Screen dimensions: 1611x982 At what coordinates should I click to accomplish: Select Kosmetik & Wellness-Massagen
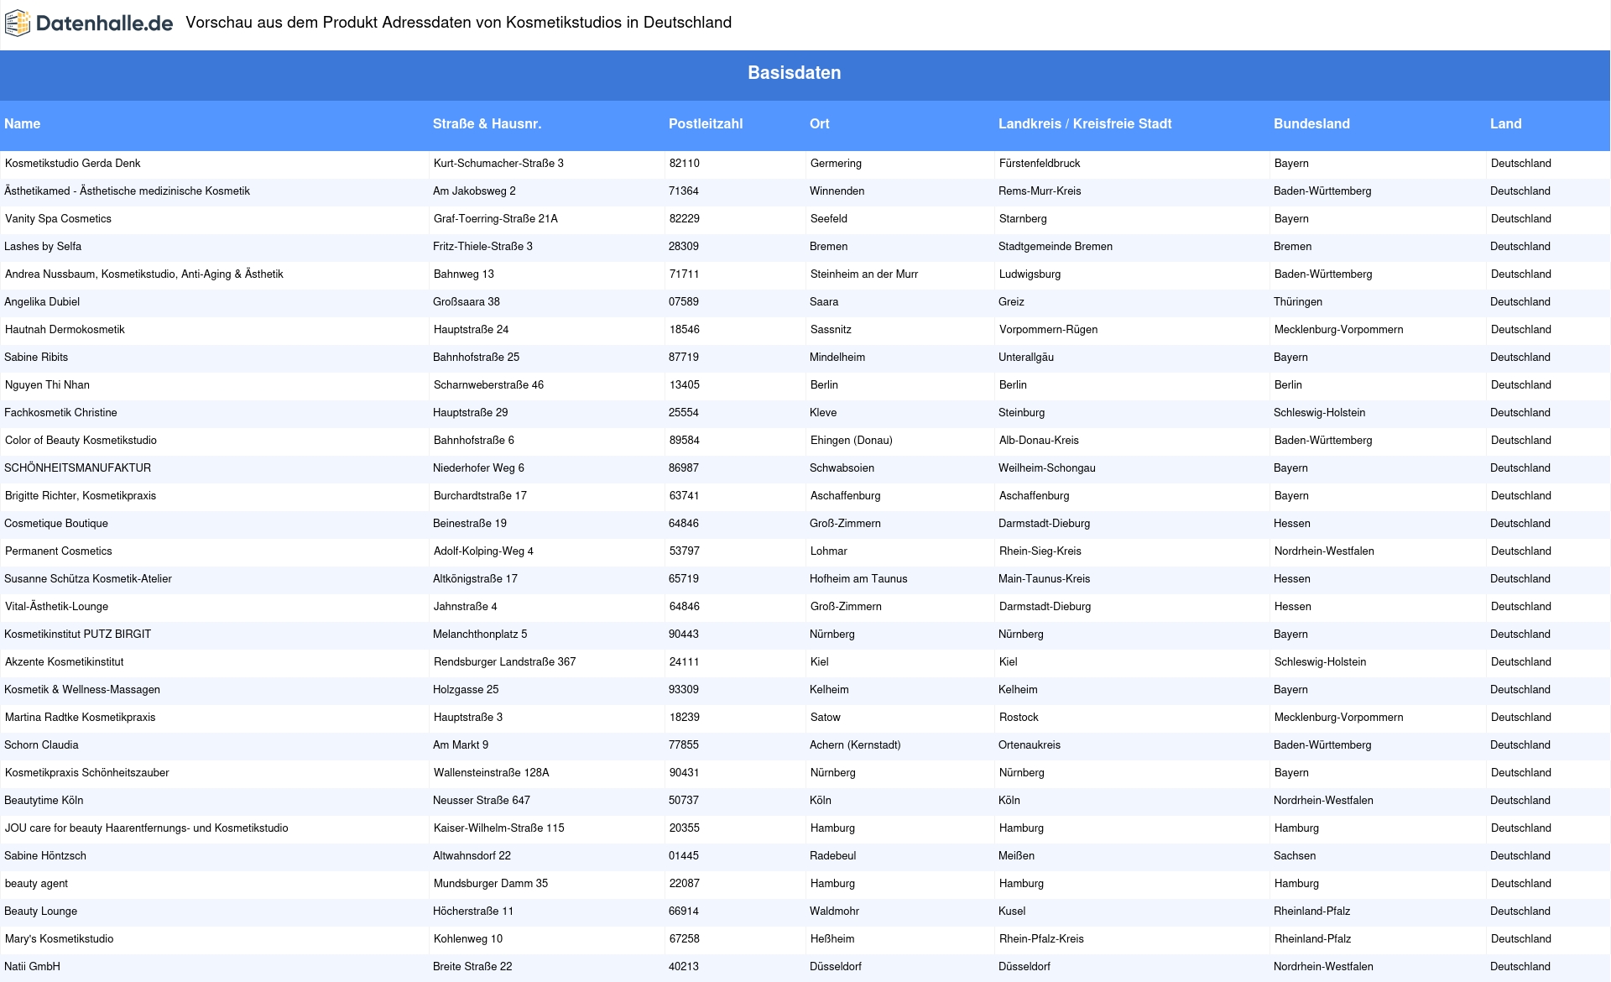pos(82,690)
